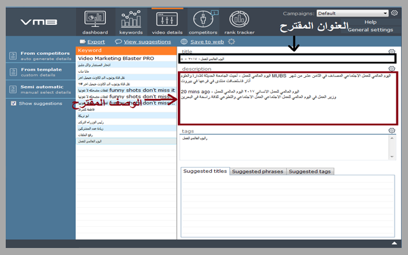Toggle the Show suggestions checkbox

coord(13,103)
